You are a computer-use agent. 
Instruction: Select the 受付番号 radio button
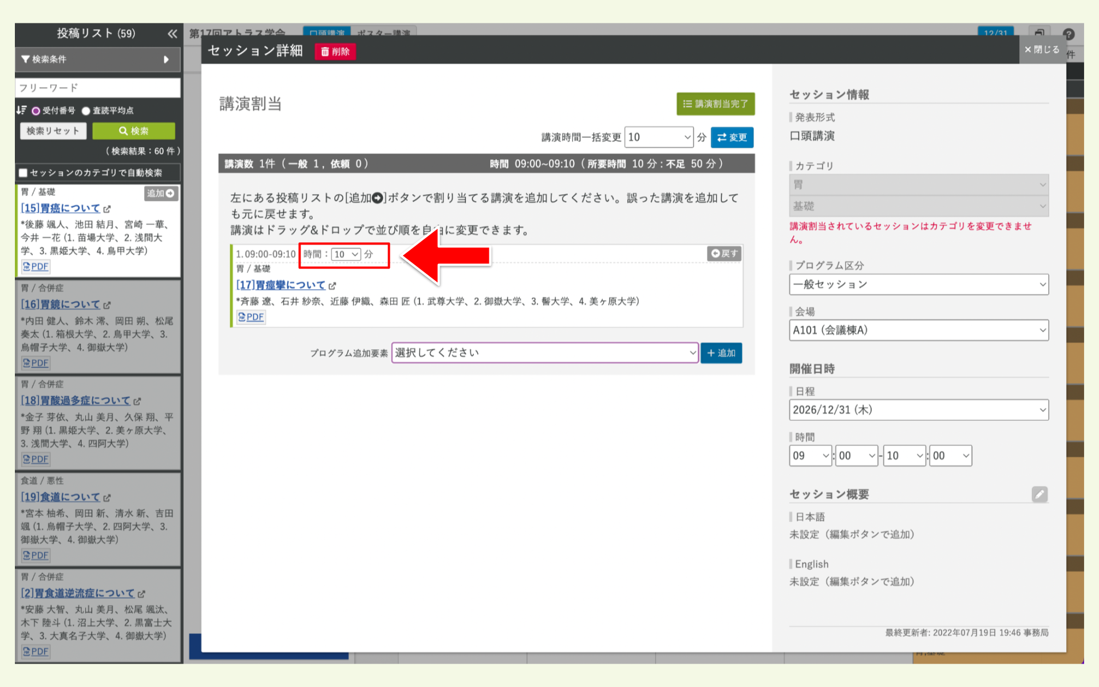pyautogui.click(x=35, y=110)
